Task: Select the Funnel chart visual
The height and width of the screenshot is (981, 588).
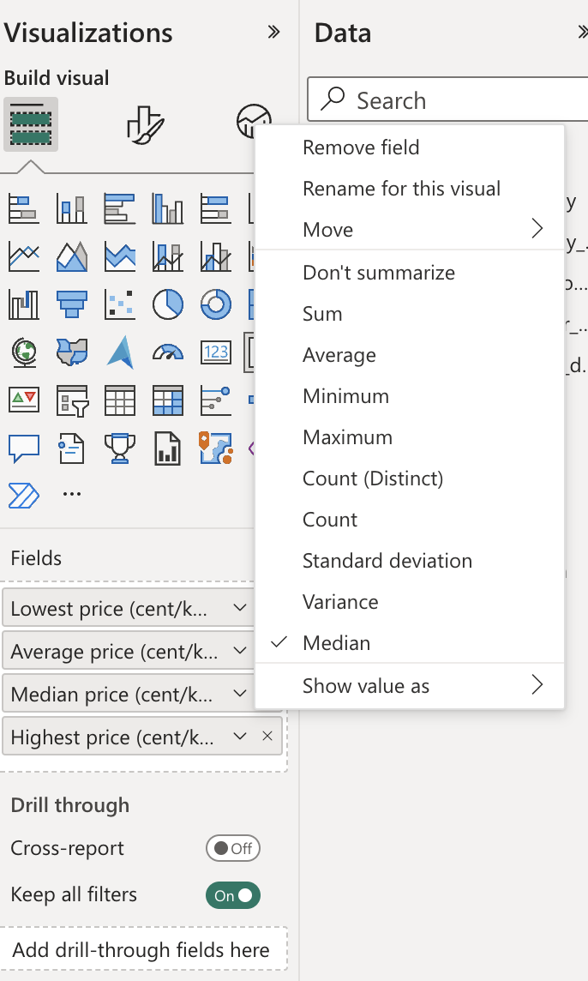Action: pos(72,304)
